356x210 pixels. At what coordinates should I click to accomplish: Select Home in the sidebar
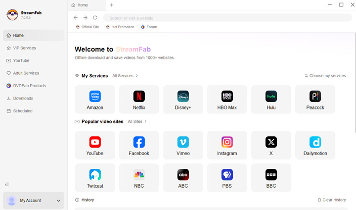click(34, 35)
